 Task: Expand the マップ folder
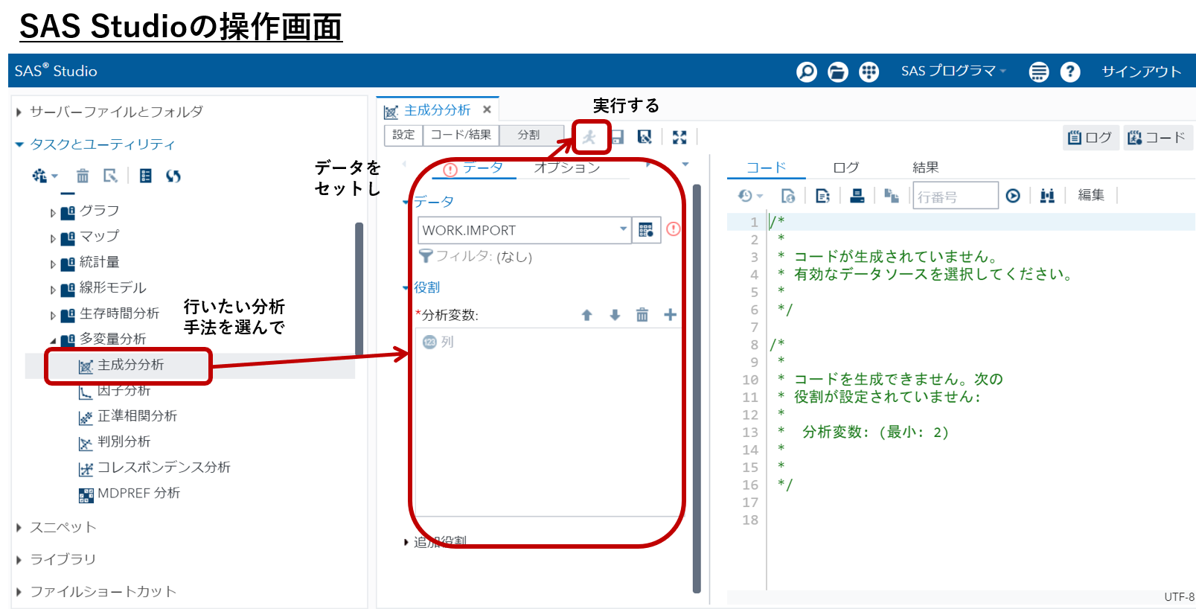click(x=53, y=239)
